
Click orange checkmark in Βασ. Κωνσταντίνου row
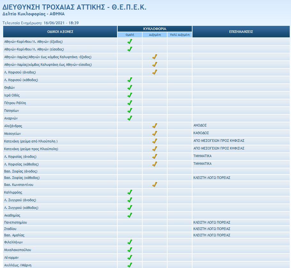click(155, 185)
